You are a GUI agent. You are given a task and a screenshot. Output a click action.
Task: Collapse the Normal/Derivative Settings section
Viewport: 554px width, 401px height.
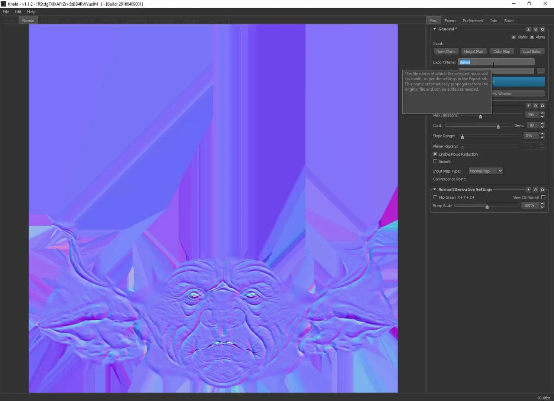point(435,189)
